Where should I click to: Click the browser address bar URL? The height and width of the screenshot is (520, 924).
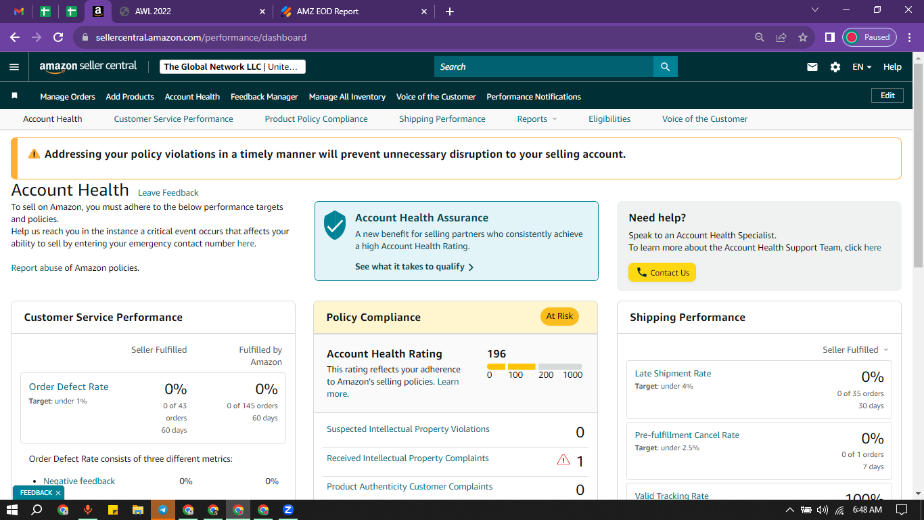[x=201, y=38]
